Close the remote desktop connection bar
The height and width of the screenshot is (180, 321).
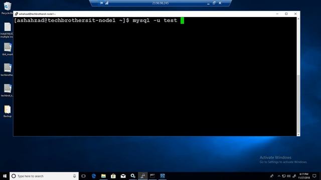click(220, 3)
